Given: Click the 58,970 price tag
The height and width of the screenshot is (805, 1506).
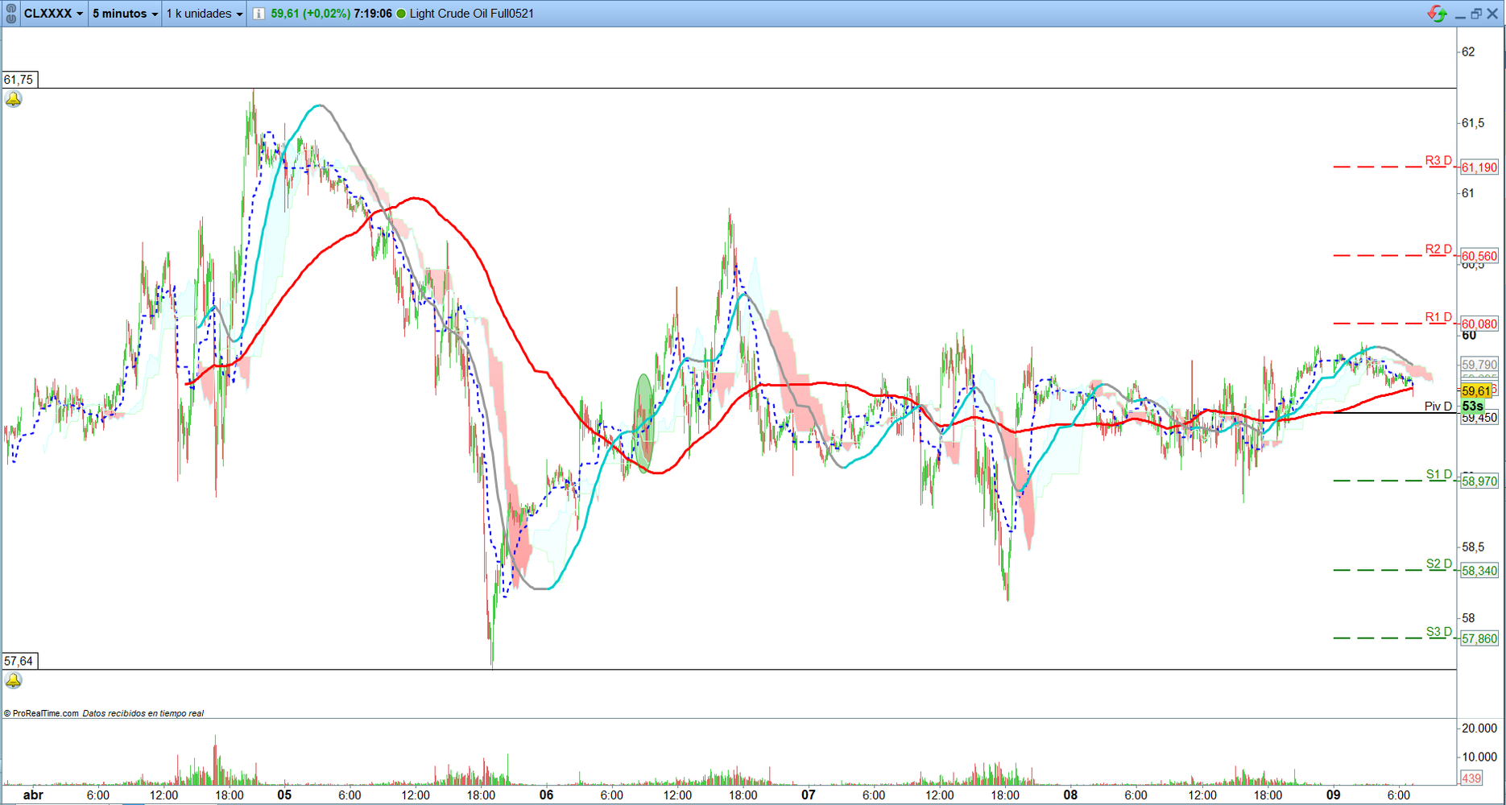Looking at the screenshot, I should click(x=1479, y=481).
